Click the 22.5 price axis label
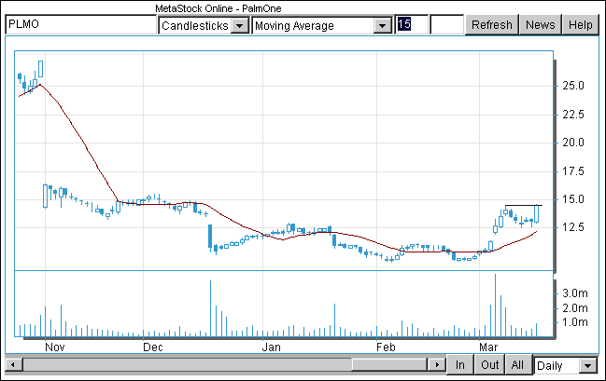 click(x=573, y=115)
